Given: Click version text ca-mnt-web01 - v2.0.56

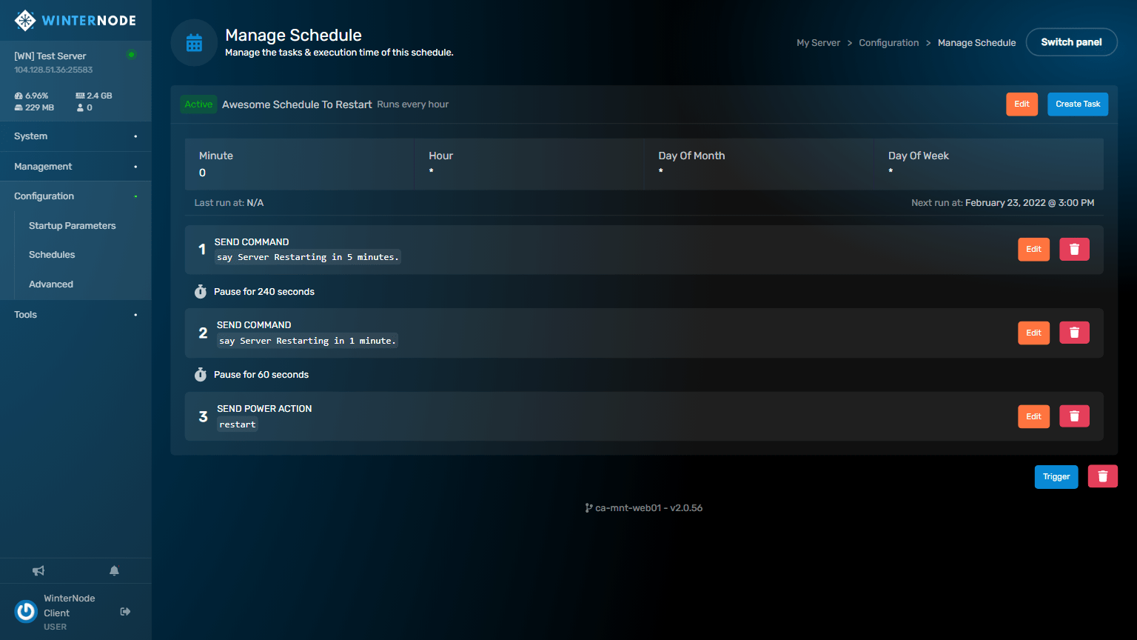Looking at the screenshot, I should (x=649, y=508).
